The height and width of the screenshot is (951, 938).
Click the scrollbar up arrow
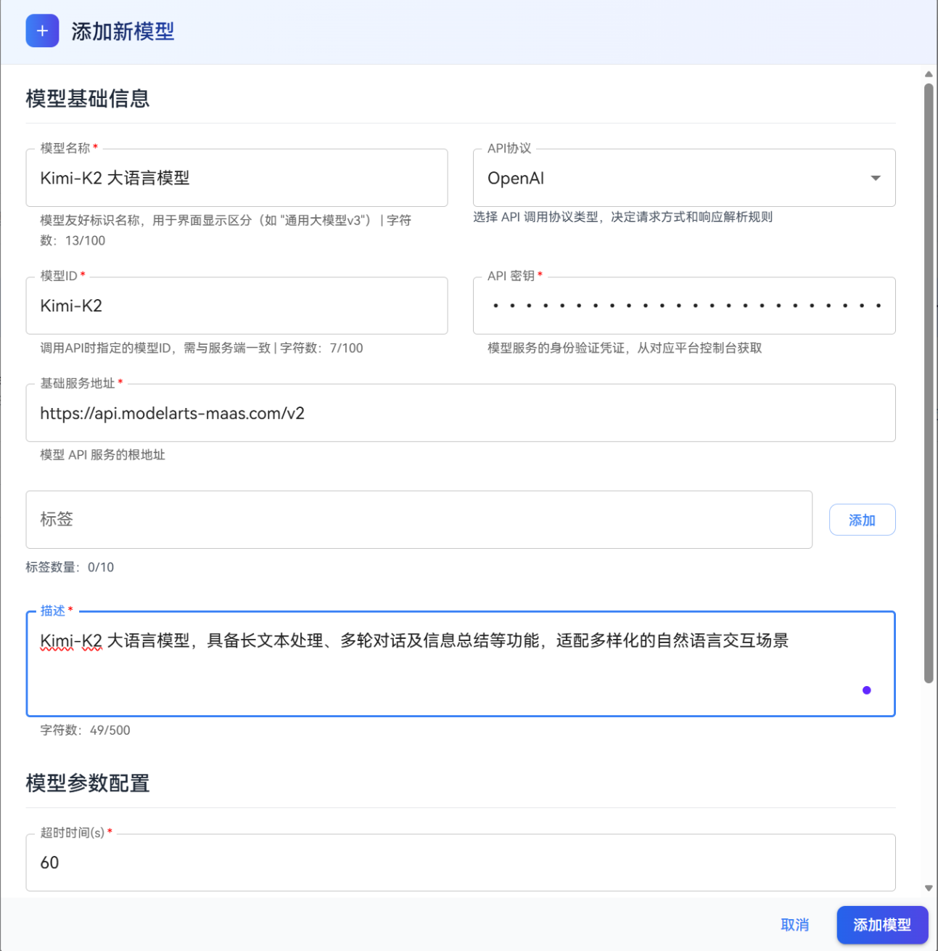(x=929, y=73)
